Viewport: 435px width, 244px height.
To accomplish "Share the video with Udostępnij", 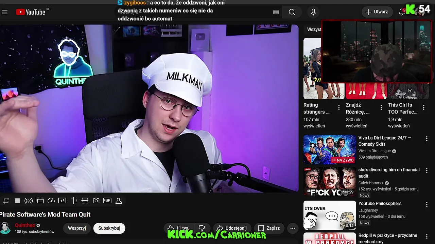I will [x=232, y=228].
